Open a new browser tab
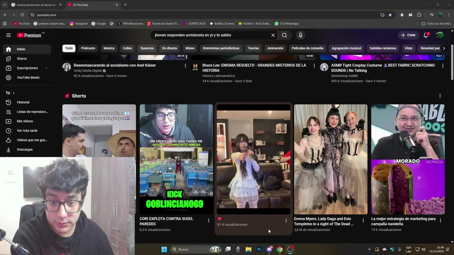The height and width of the screenshot is (255, 454). [x=125, y=5]
